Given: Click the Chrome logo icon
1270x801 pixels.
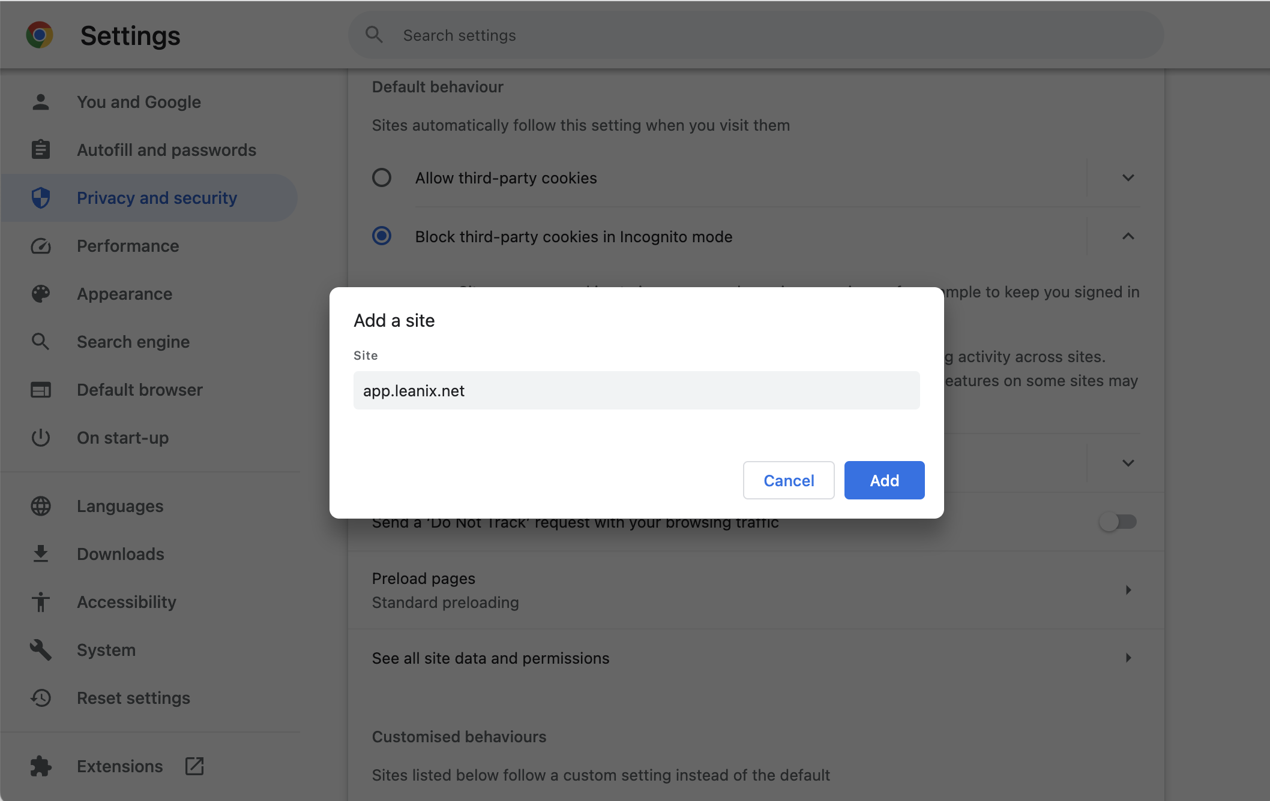Looking at the screenshot, I should click(40, 35).
